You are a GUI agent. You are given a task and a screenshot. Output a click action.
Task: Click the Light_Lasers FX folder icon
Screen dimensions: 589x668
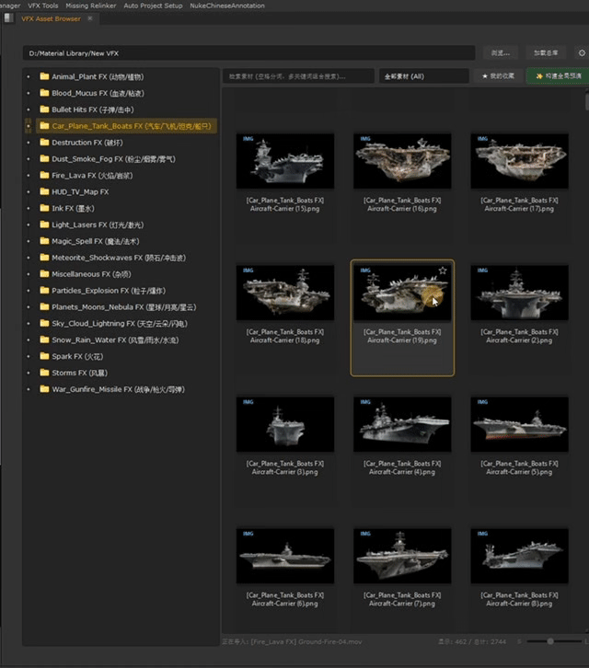(x=44, y=225)
